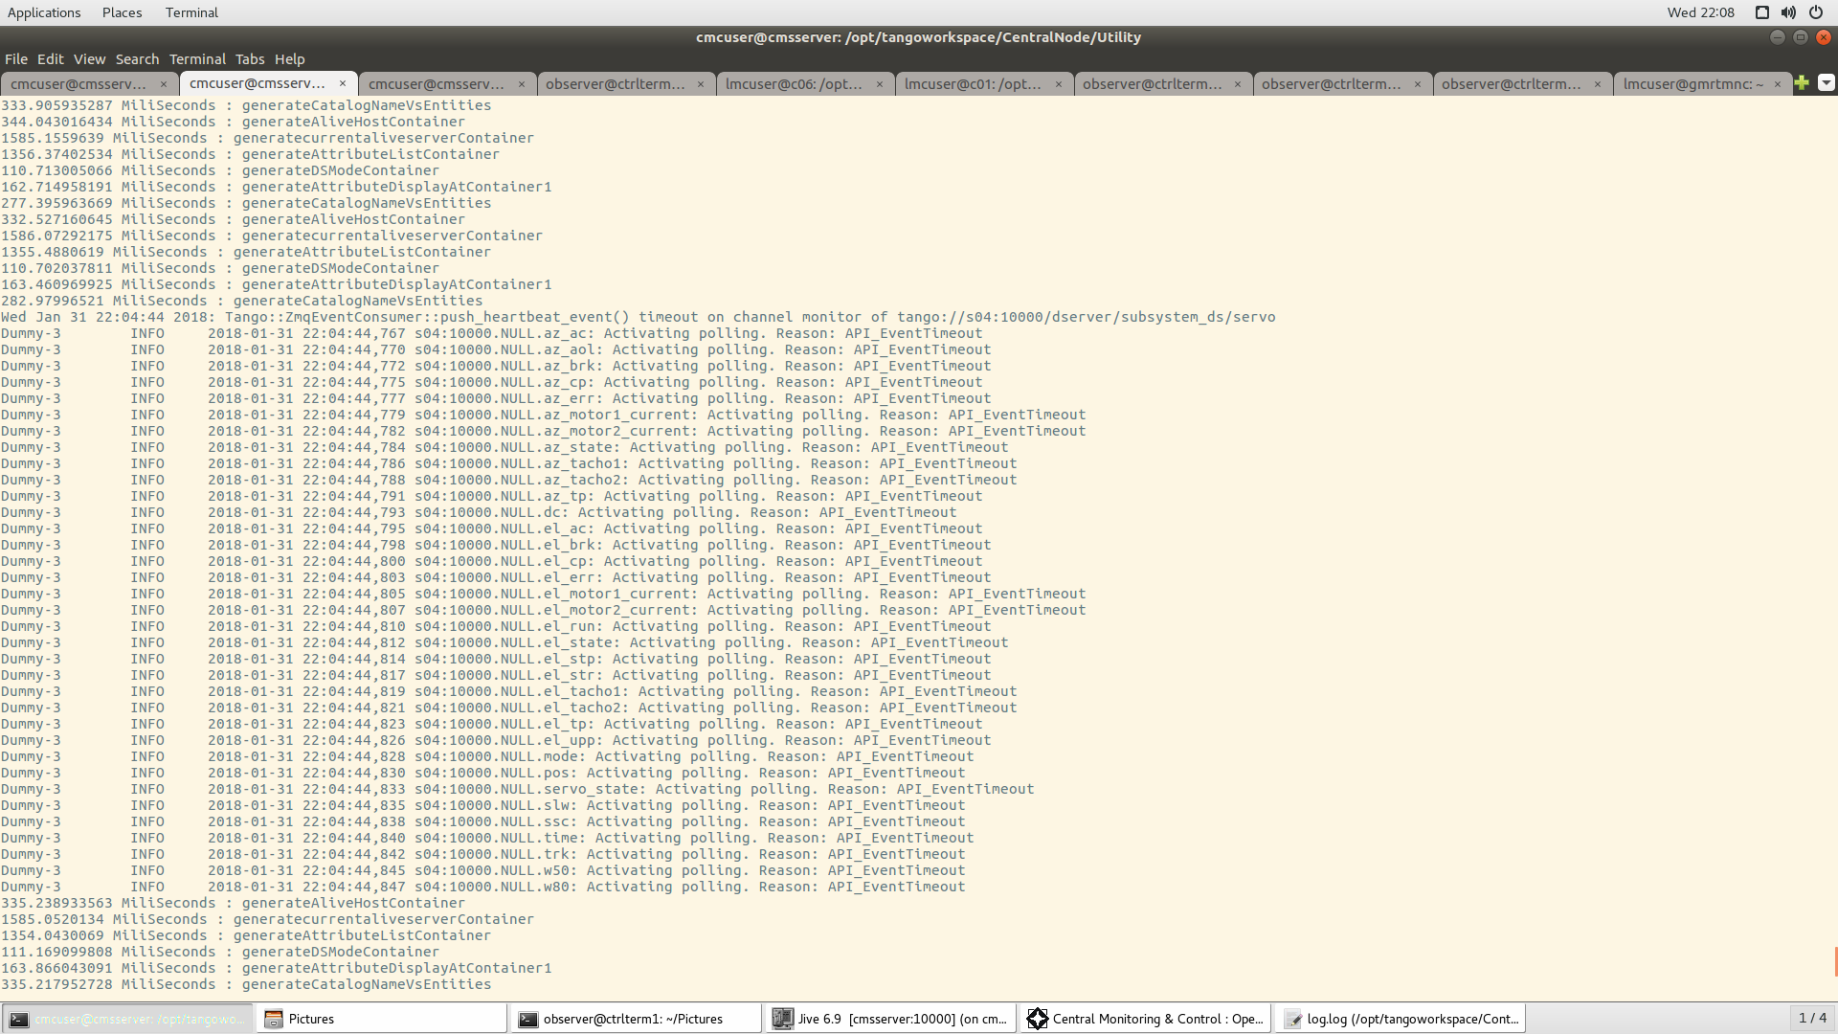This screenshot has height=1034, width=1838.
Task: Click the dc: Activating polling line
Action: 479,512
